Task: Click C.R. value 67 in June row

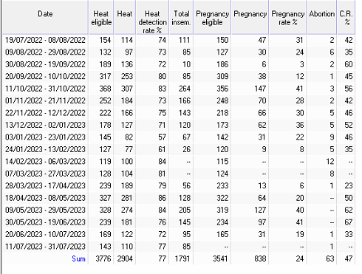Action: tap(349, 222)
